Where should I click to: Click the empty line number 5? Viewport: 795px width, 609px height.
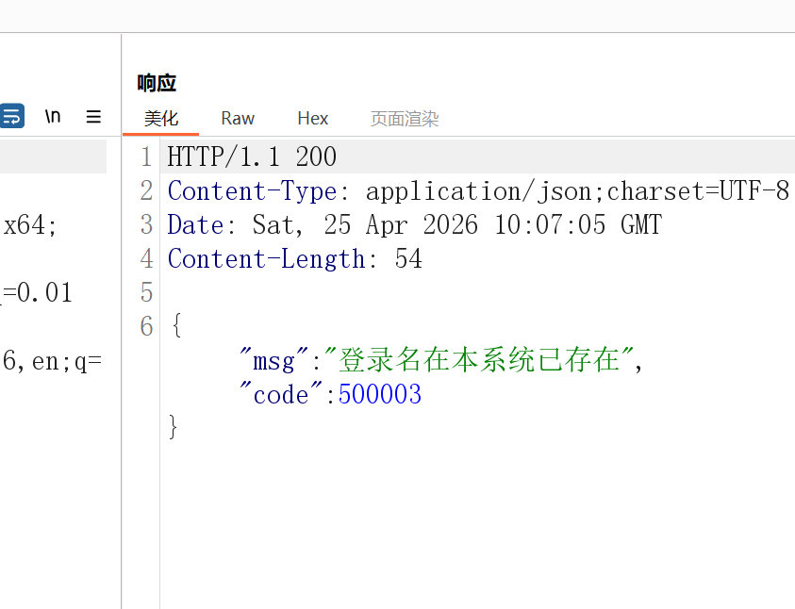pyautogui.click(x=146, y=293)
